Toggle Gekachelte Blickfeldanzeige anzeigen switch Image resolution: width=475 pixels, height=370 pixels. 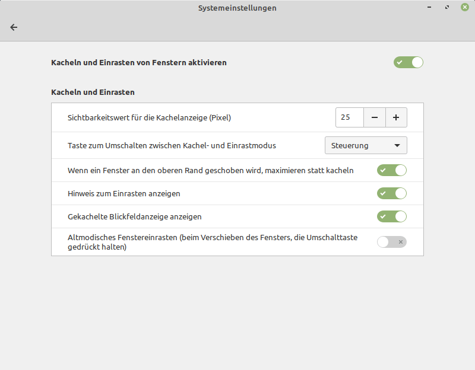pos(391,216)
